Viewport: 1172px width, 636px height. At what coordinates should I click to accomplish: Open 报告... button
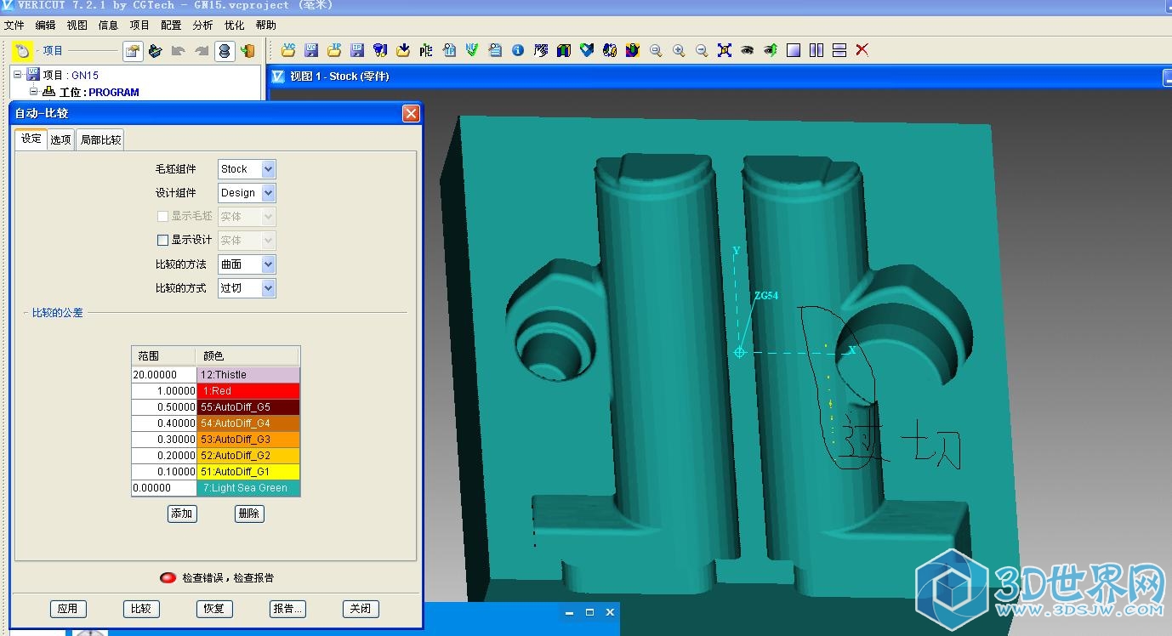[287, 609]
